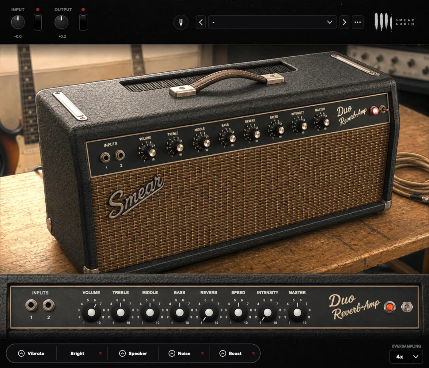Expand the Noise section
The height and width of the screenshot is (368, 429).
[x=172, y=353]
